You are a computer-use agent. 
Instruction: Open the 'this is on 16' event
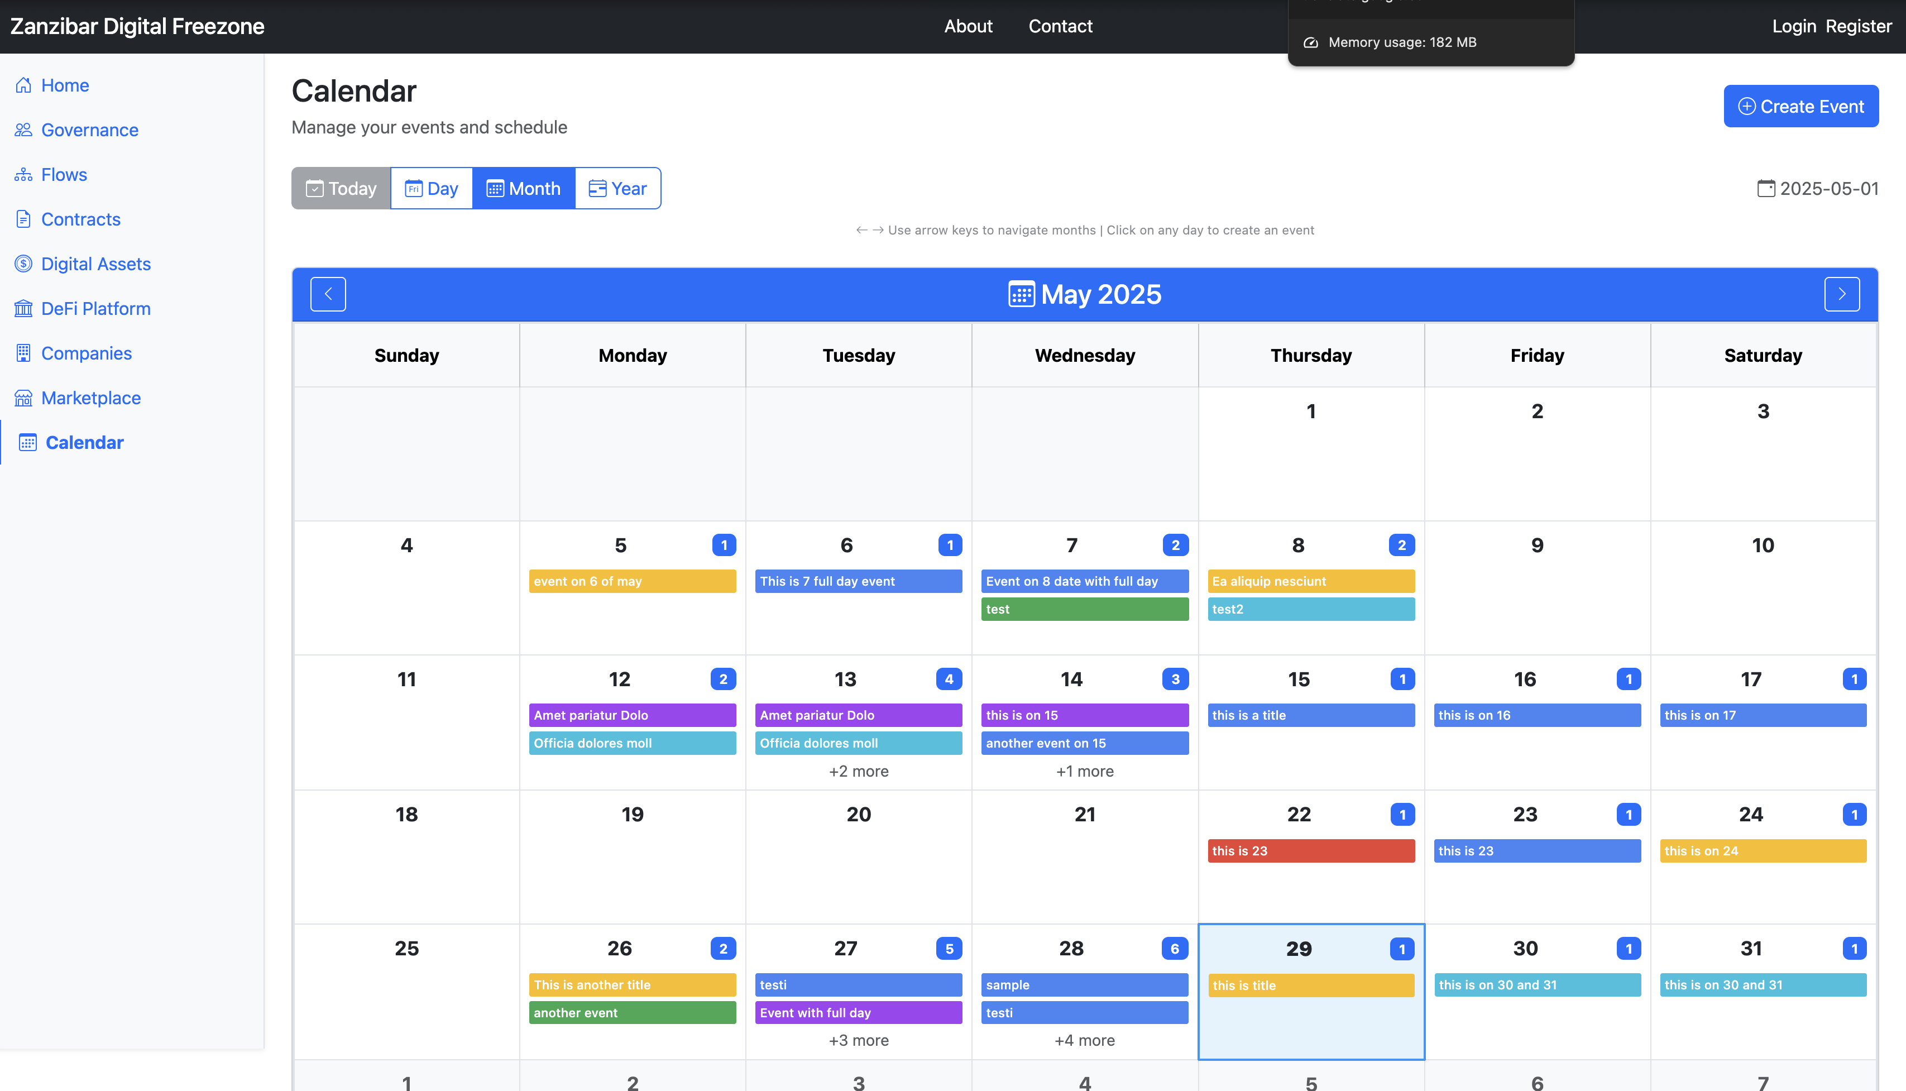point(1538,716)
